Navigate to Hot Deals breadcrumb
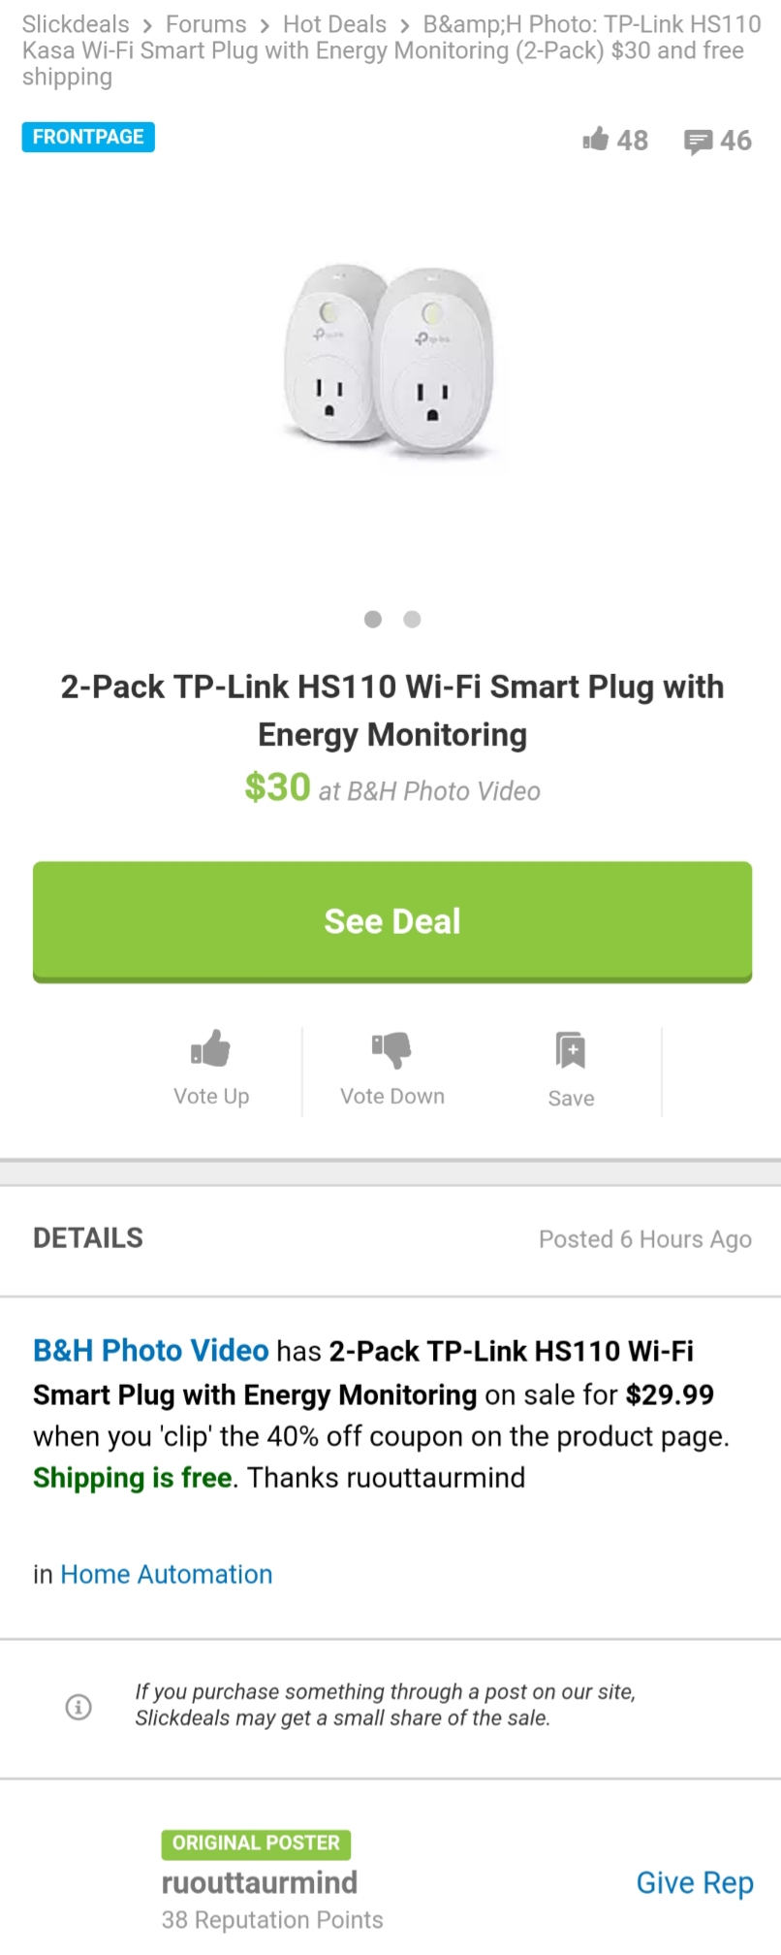The image size is (781, 1955). tap(334, 24)
